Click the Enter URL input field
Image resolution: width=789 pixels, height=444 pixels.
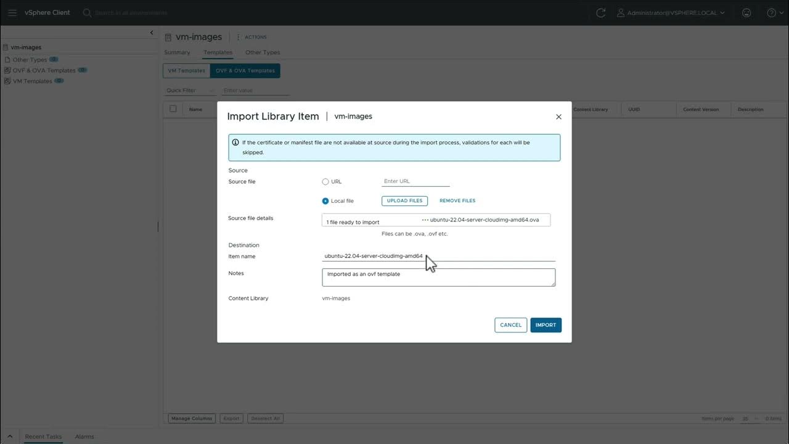point(416,181)
